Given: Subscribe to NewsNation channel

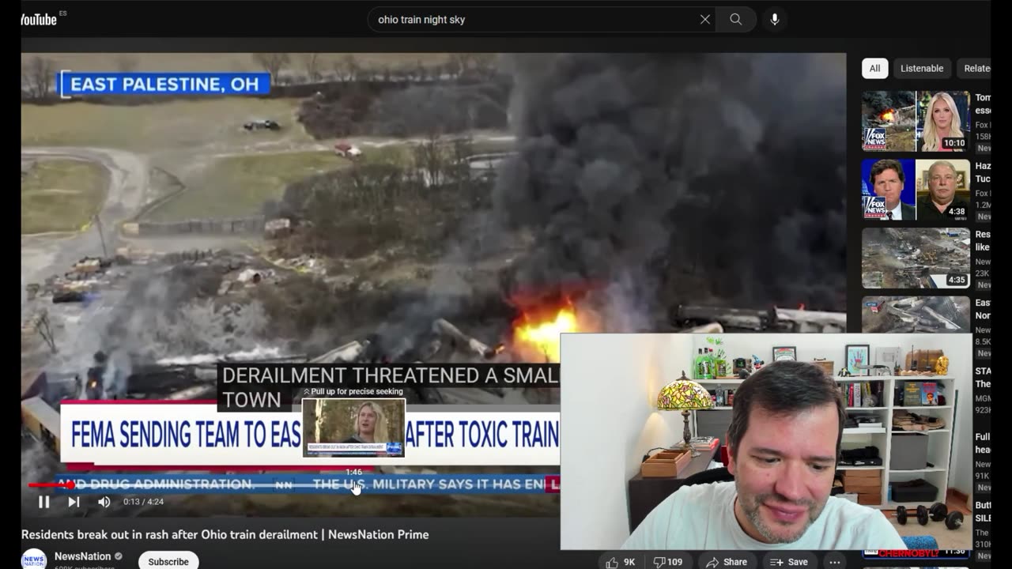Looking at the screenshot, I should [x=168, y=561].
